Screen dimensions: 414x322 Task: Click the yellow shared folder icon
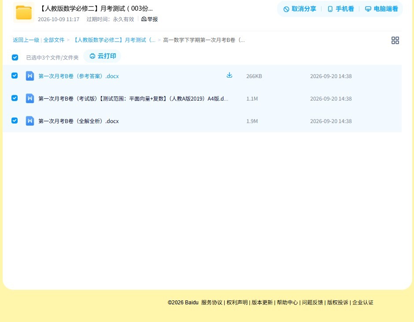(24, 12)
